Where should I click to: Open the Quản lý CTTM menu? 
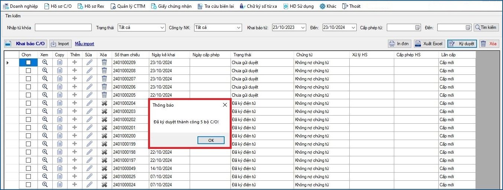tap(128, 6)
